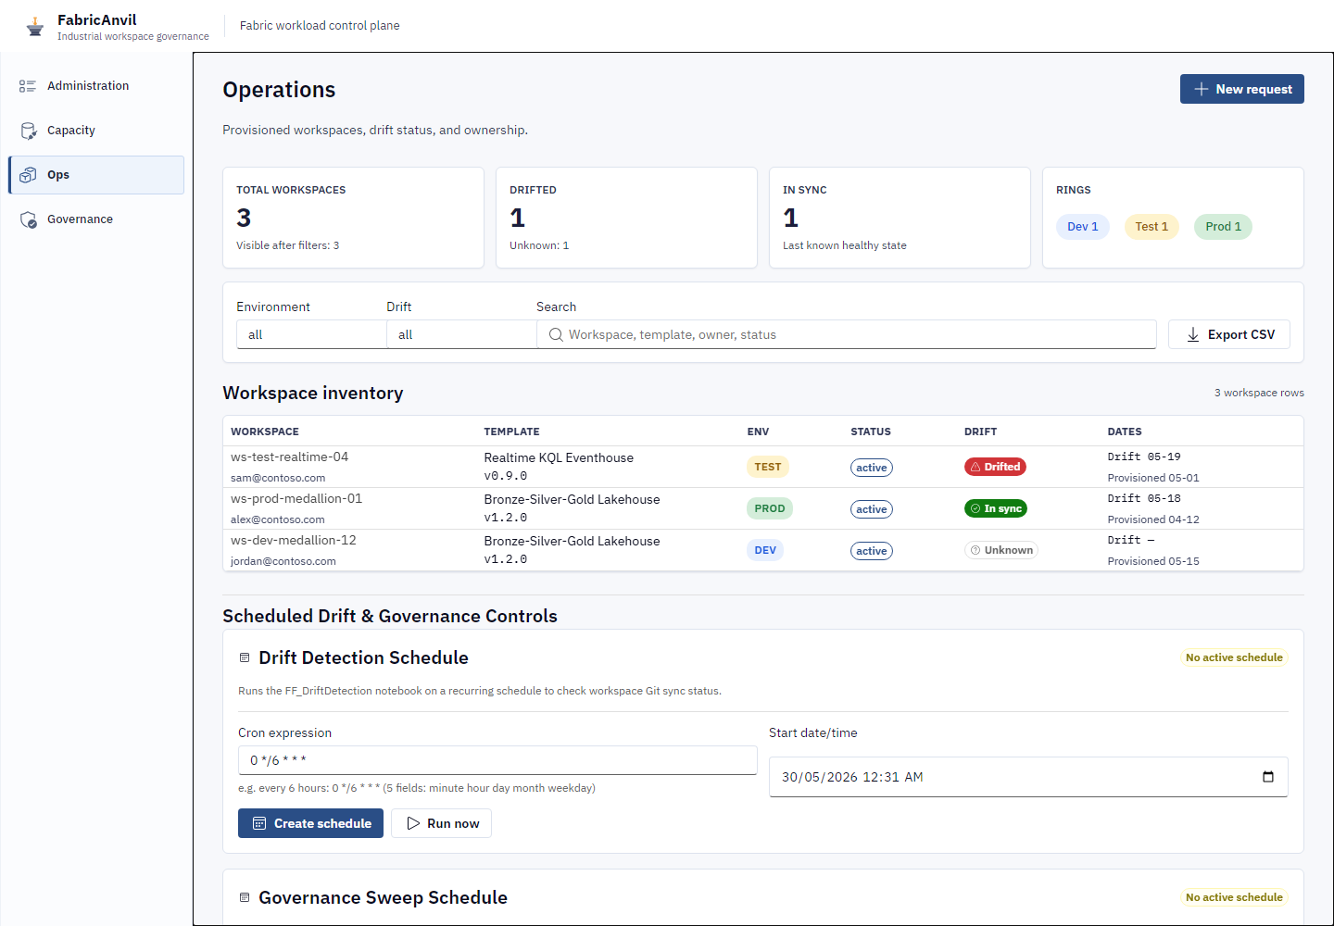Navigate to Governance page

(x=96, y=219)
